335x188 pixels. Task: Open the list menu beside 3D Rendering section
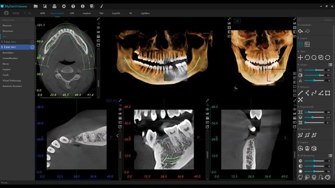pos(330,156)
